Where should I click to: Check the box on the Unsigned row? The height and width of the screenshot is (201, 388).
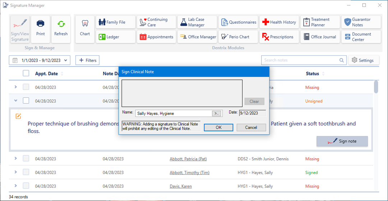pos(26,101)
